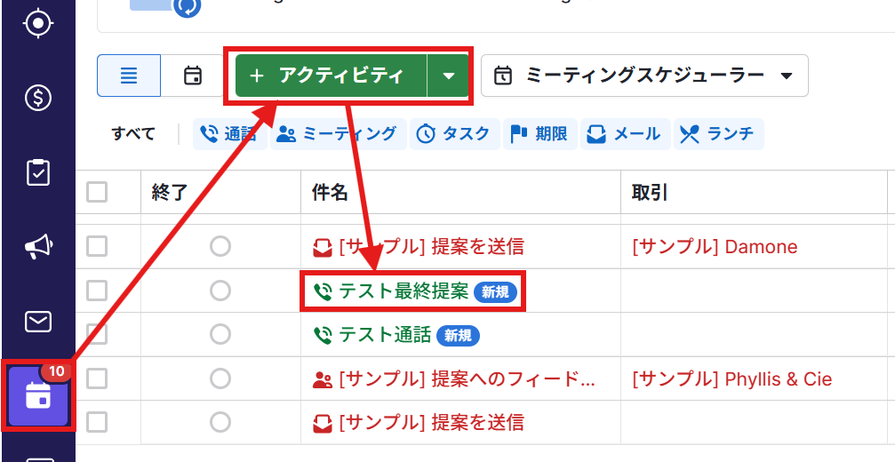Viewport: 895px width, 462px height.
Task: Mark 提案を送信 with Damone as done
Action: click(x=220, y=246)
